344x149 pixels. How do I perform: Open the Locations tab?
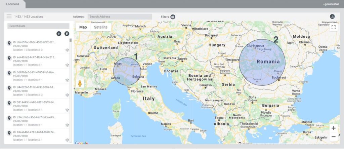[x=13, y=4]
